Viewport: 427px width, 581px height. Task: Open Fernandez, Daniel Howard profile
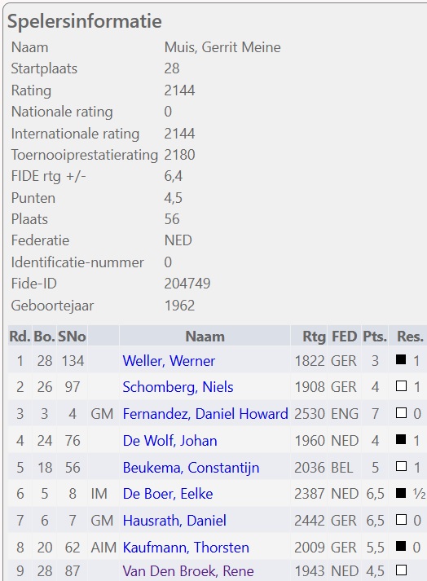tap(205, 413)
